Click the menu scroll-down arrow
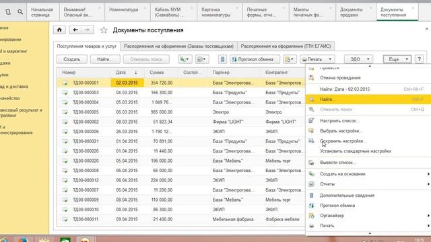Screen dimensions: 431x242 (370, 233)
